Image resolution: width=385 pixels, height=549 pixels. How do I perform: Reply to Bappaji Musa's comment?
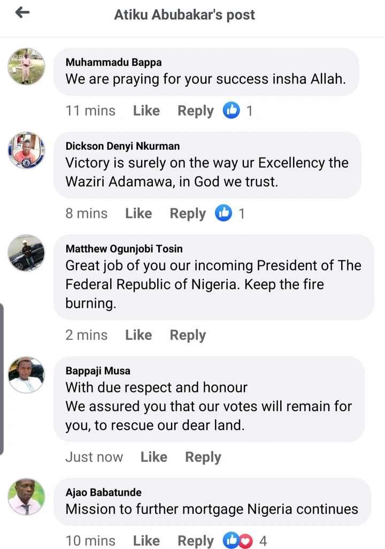click(203, 457)
